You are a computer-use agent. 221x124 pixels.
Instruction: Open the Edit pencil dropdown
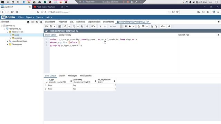coord(93,27)
